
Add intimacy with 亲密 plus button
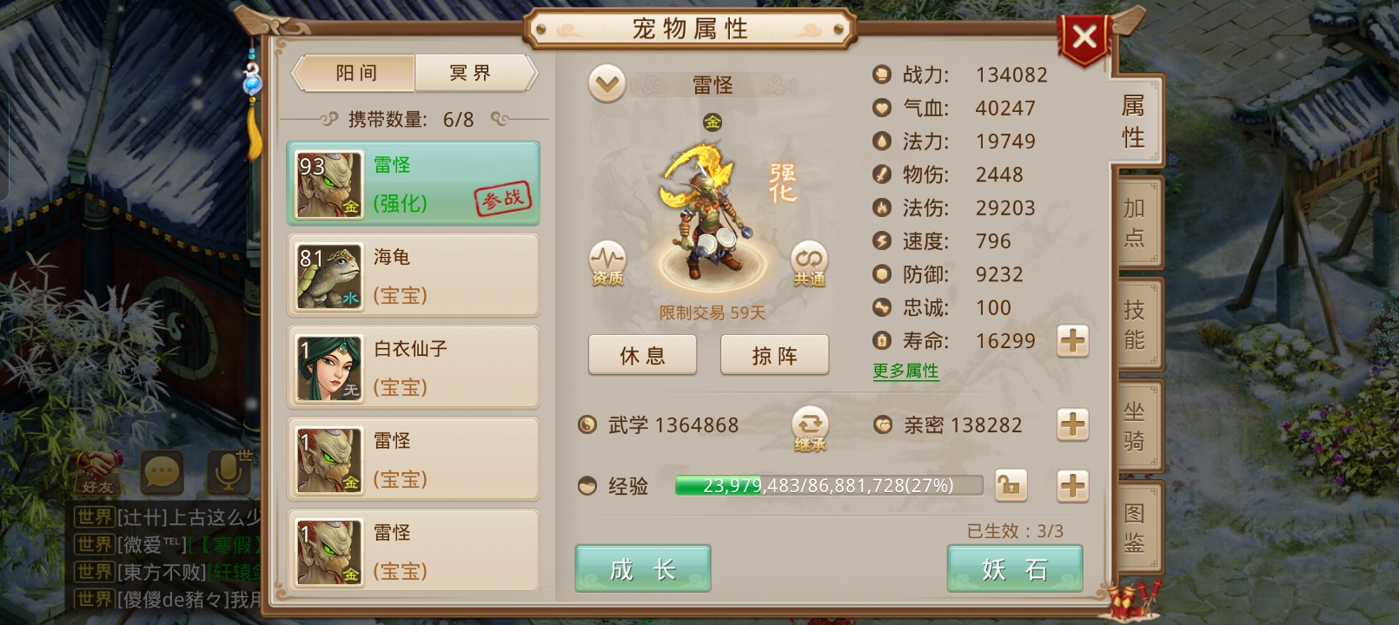click(1073, 424)
